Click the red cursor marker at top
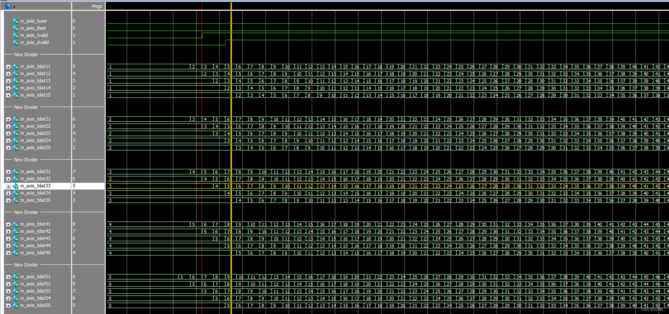Viewport: 669px width, 314px height. [x=202, y=6]
